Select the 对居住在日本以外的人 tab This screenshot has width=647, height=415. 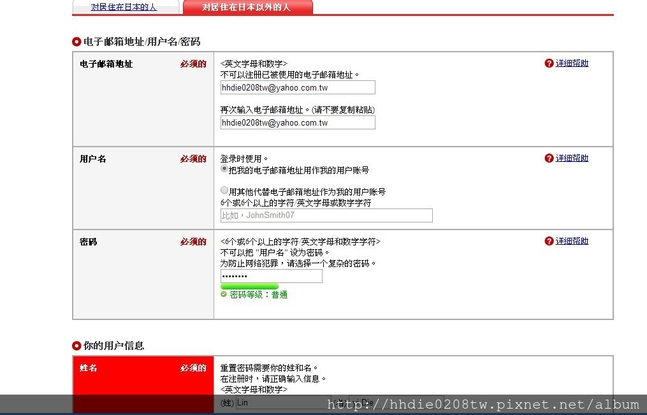[246, 7]
